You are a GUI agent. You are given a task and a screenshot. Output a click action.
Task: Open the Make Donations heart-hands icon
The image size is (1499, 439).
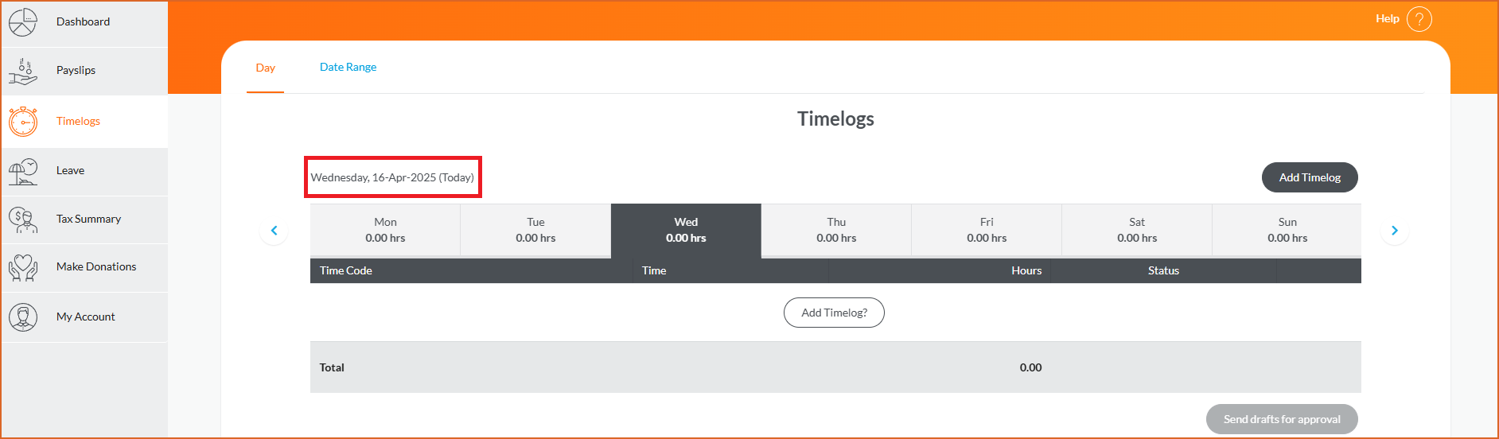pyautogui.click(x=23, y=268)
